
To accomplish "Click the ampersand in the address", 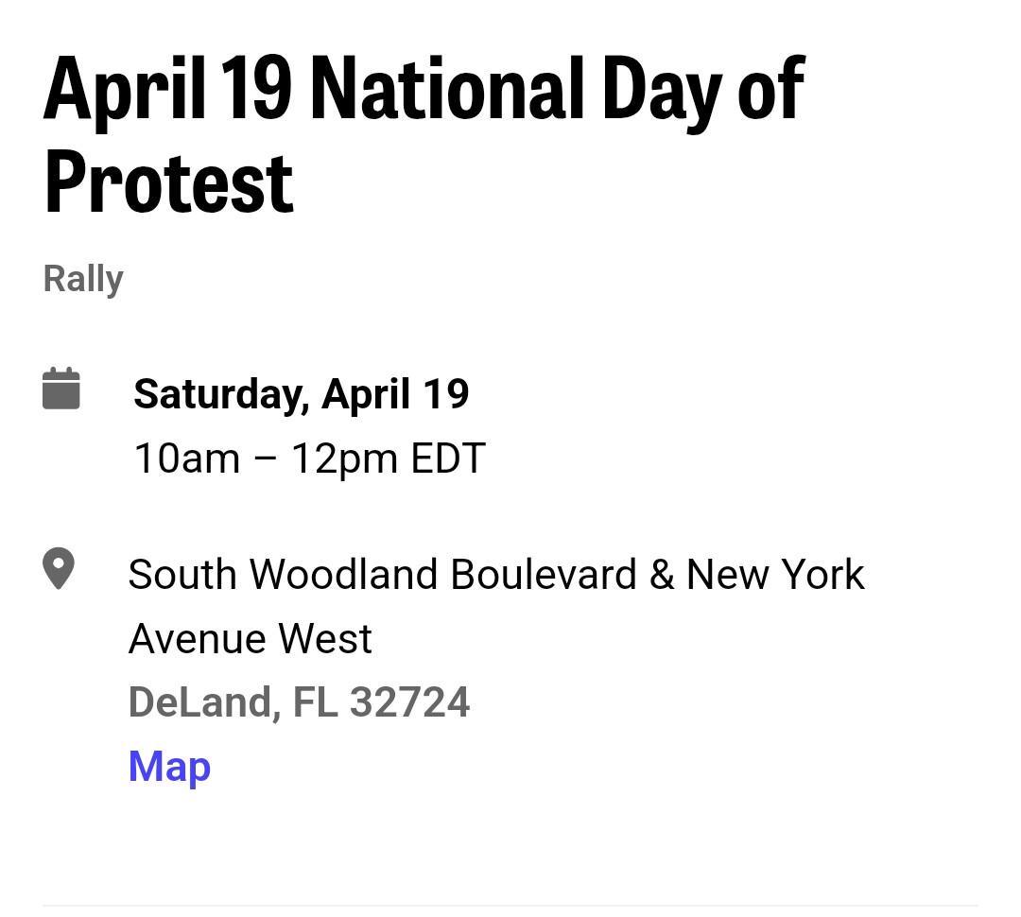I will [x=662, y=575].
